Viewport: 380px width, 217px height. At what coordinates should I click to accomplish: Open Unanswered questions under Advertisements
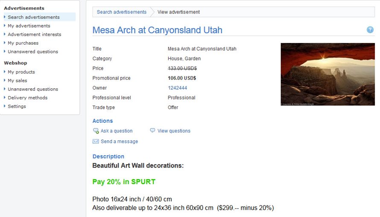click(x=33, y=52)
